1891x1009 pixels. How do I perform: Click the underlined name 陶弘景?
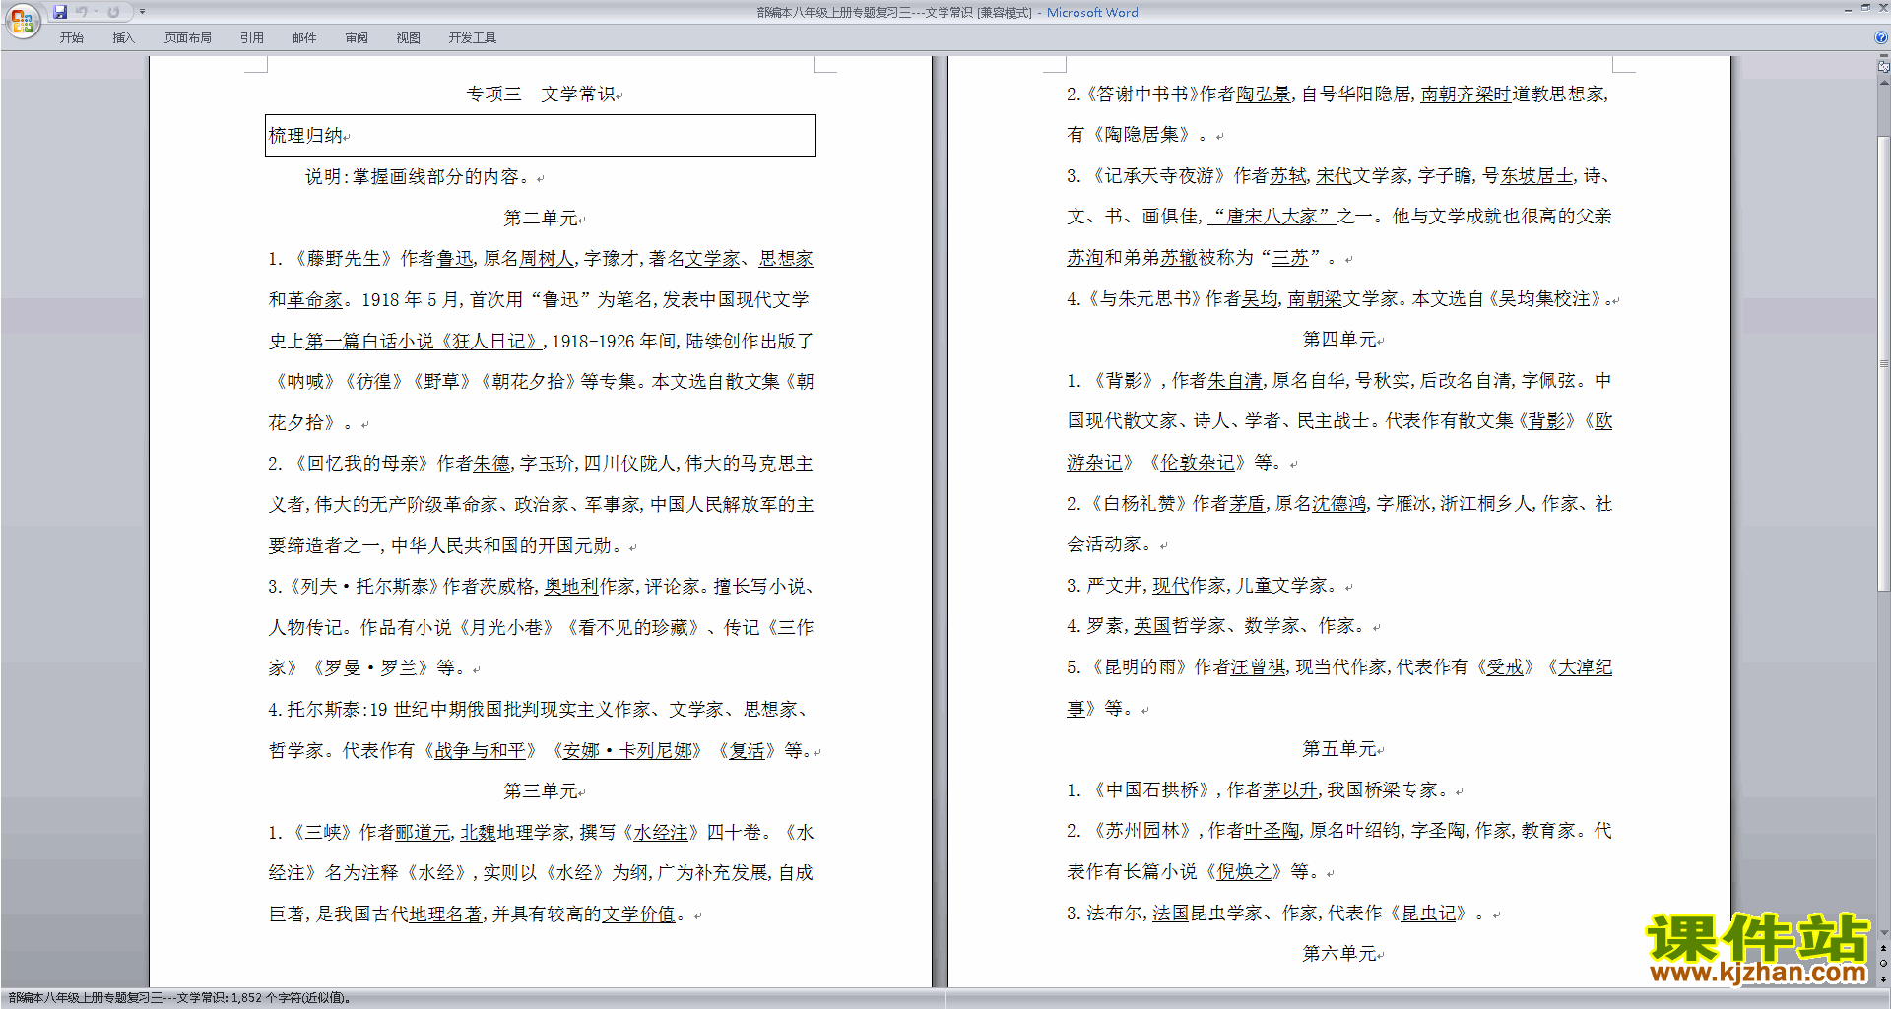(x=1264, y=94)
